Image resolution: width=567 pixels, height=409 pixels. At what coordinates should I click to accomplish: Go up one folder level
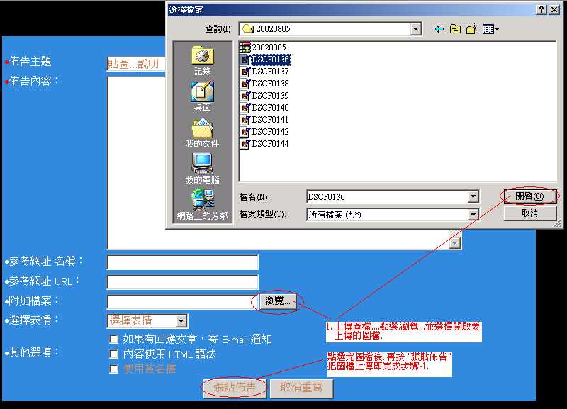[x=455, y=29]
